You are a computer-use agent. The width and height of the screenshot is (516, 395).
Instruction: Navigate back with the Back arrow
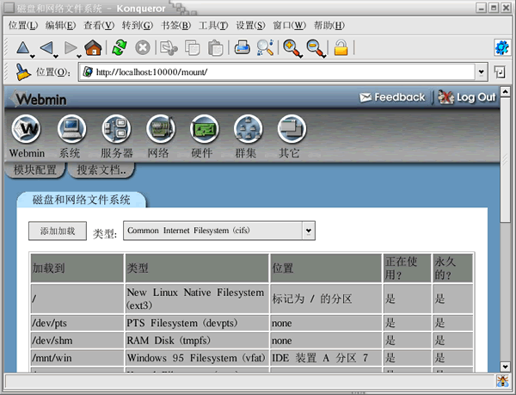[x=46, y=47]
